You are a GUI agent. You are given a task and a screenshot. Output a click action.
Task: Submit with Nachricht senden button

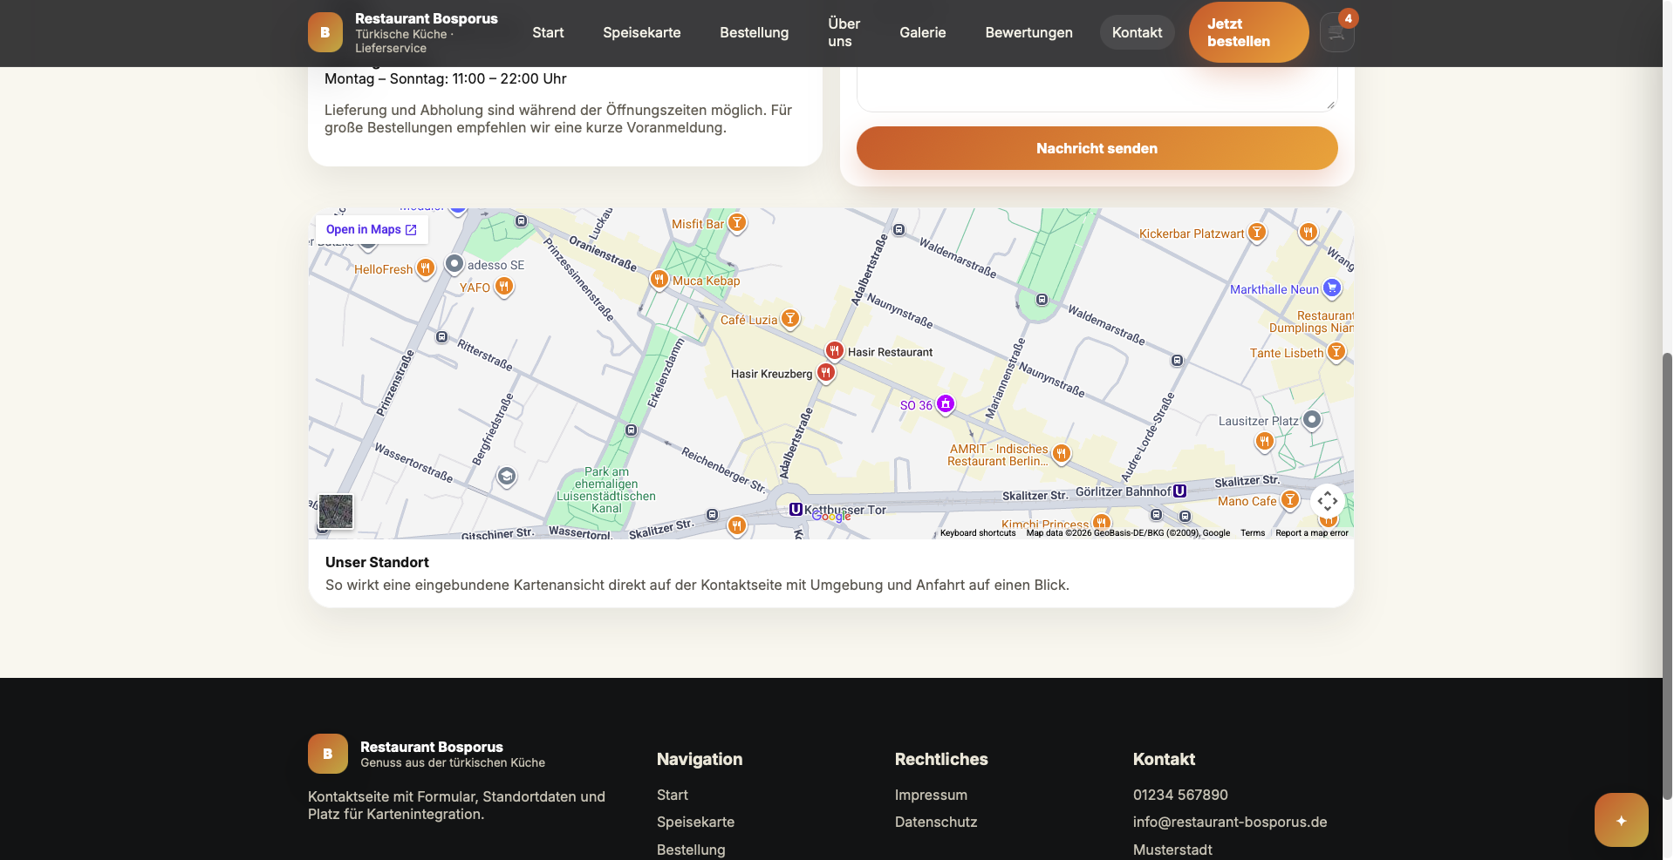[1097, 148]
